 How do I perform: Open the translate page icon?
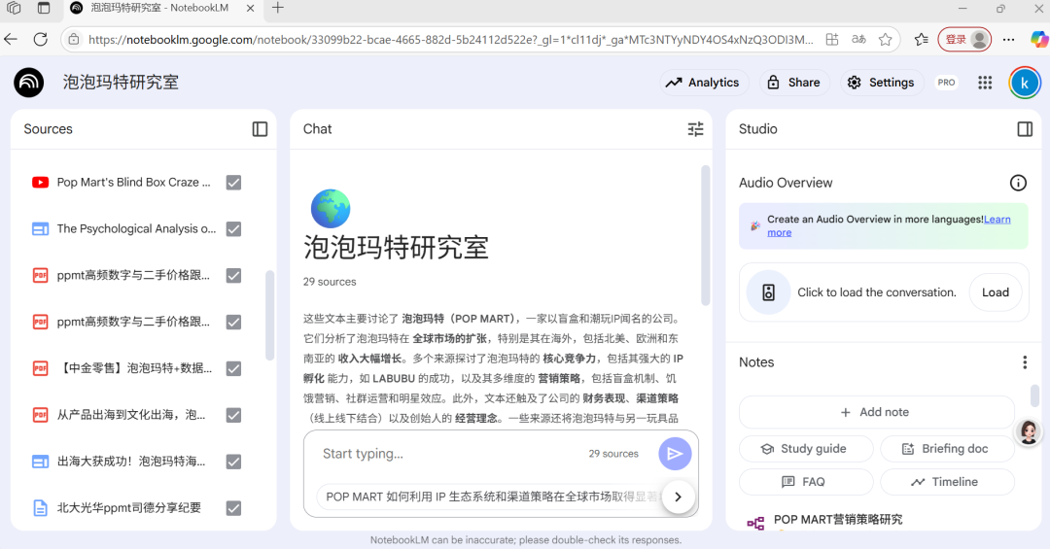point(859,40)
